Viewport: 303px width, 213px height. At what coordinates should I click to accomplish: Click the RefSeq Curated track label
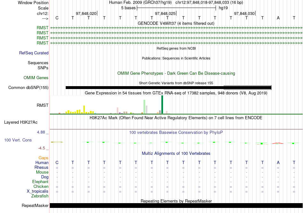pyautogui.click(x=34, y=53)
